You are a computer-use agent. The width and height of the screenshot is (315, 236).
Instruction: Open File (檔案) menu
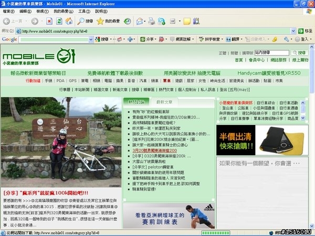pos(8,12)
